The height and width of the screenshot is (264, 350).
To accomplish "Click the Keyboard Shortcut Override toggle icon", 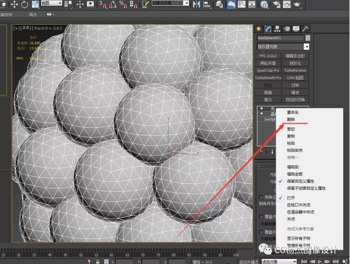I will (90, 4).
